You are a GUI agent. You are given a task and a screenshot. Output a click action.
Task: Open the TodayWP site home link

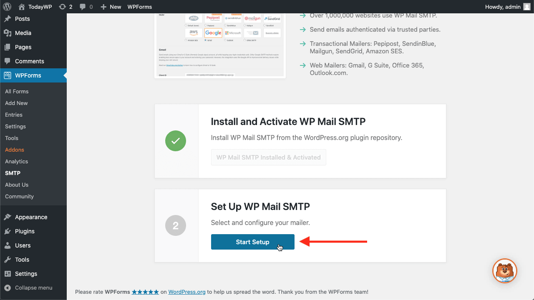[35, 7]
